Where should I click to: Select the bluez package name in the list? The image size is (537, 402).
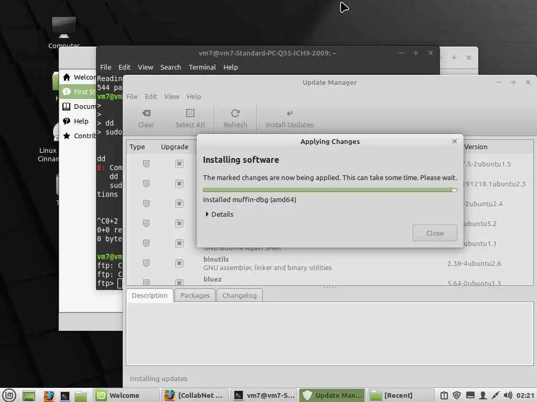pos(213,279)
